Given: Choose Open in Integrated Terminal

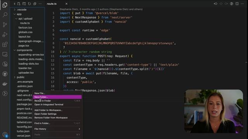Looking at the screenshot, I should [x=57, y=105].
